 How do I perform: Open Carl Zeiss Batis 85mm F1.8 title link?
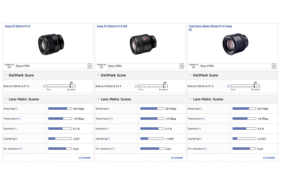[x=210, y=26]
